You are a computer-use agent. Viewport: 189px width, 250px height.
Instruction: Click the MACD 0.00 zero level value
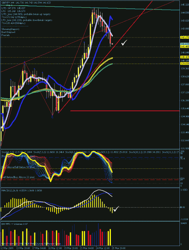point(183,207)
